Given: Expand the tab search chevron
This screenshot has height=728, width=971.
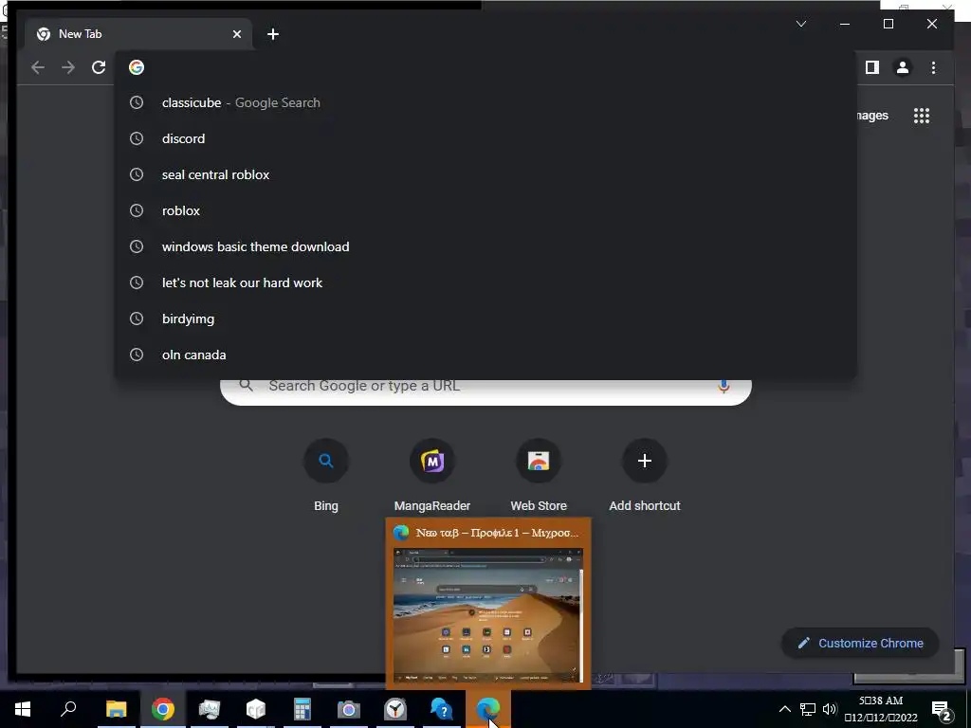Looking at the screenshot, I should (800, 24).
